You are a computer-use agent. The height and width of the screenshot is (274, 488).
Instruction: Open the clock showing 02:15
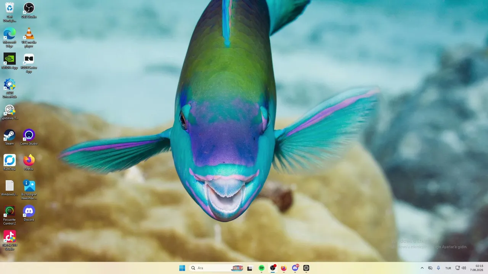point(477,268)
